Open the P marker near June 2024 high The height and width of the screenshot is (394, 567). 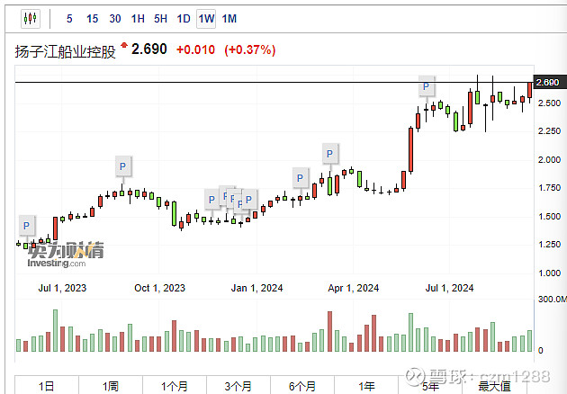tap(427, 86)
